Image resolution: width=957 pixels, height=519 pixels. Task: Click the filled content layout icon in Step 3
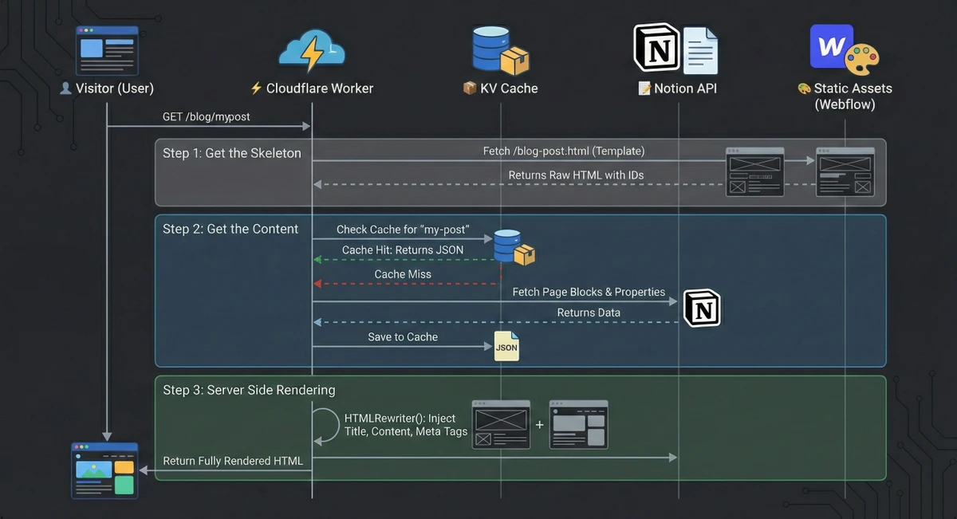[578, 425]
